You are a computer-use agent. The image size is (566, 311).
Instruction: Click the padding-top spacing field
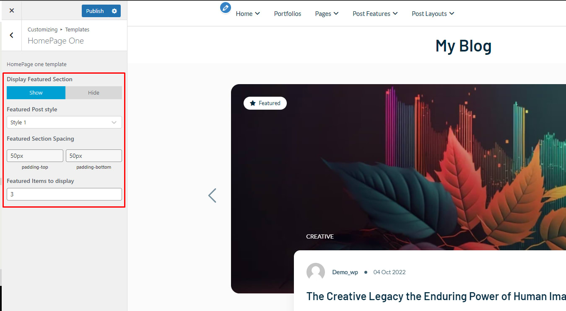[x=35, y=156]
